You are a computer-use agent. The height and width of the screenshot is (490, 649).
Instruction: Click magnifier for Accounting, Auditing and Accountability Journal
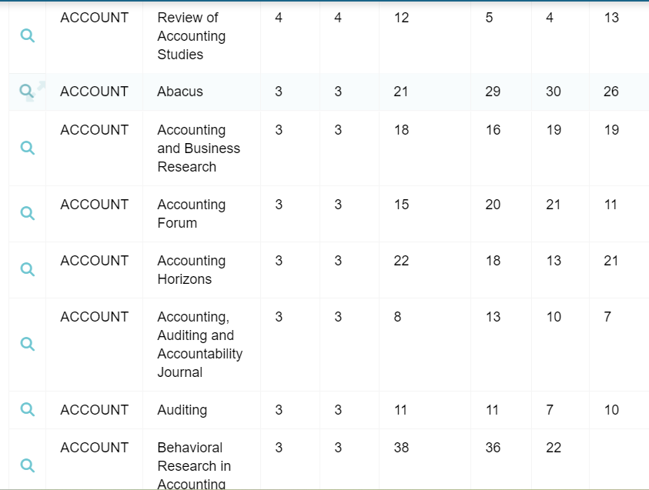tap(27, 344)
